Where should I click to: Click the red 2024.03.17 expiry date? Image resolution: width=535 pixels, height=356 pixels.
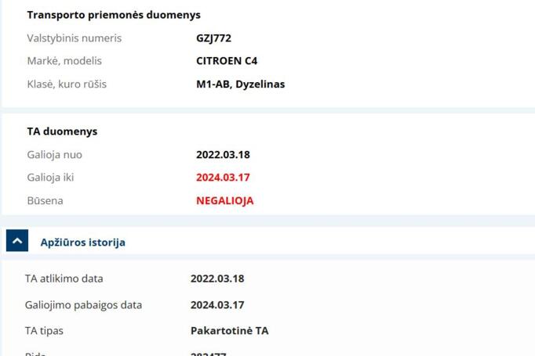pyautogui.click(x=223, y=177)
